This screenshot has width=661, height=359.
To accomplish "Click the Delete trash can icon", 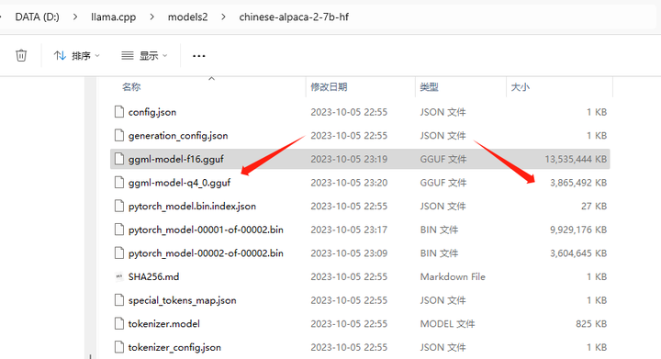I will click(x=21, y=55).
